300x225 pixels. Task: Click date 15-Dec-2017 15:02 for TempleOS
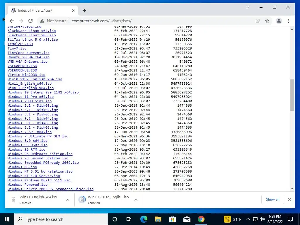[x=132, y=44]
